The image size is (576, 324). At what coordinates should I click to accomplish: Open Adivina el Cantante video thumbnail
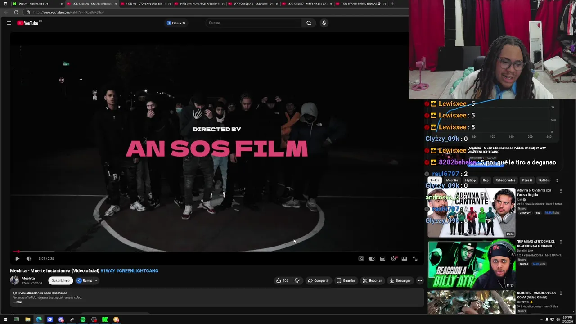(x=471, y=213)
